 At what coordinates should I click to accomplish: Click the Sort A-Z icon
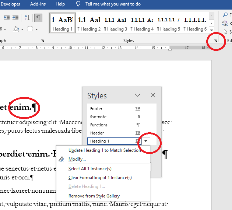27,18
